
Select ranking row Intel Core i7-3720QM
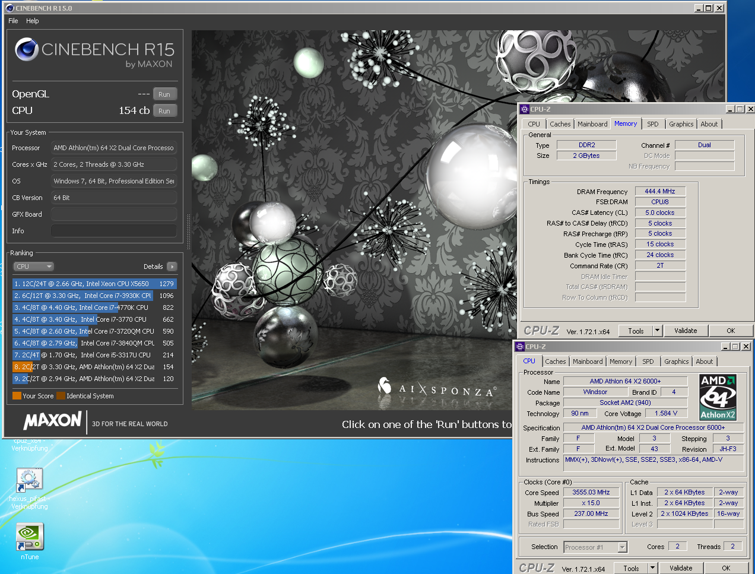[94, 331]
